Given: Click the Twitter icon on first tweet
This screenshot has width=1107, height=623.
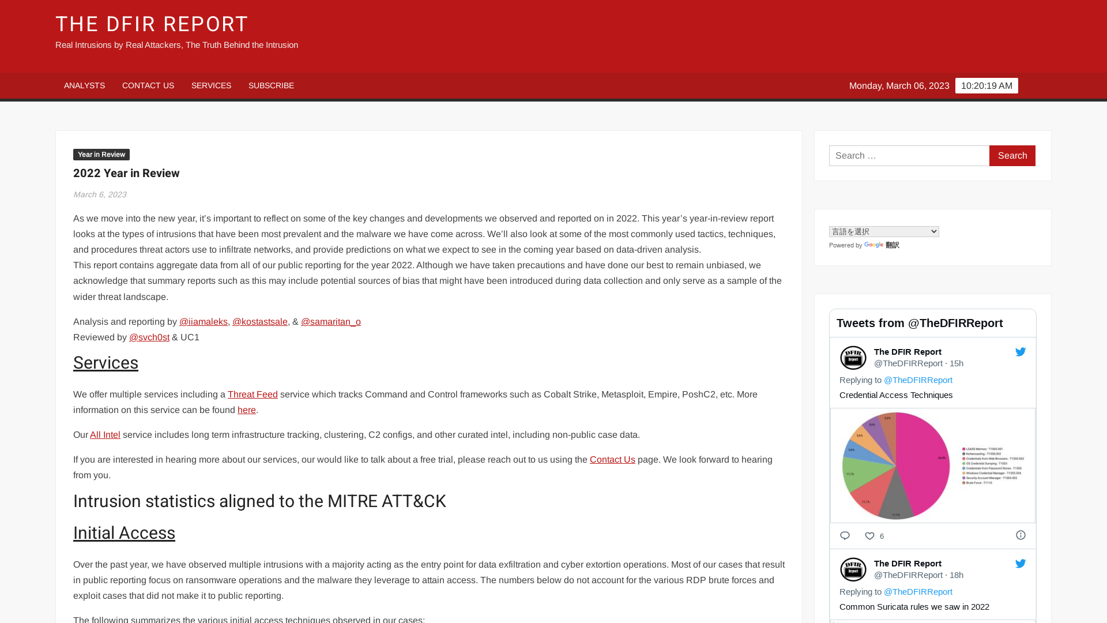Looking at the screenshot, I should 1021,351.
